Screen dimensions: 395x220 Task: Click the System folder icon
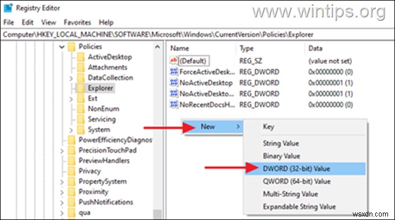(x=81, y=130)
